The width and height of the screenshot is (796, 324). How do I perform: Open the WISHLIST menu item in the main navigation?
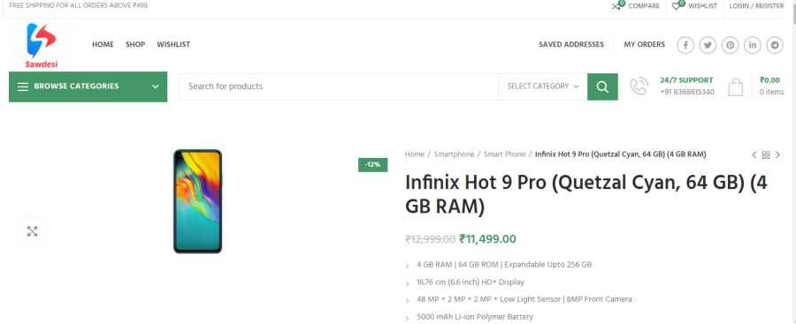tap(173, 45)
